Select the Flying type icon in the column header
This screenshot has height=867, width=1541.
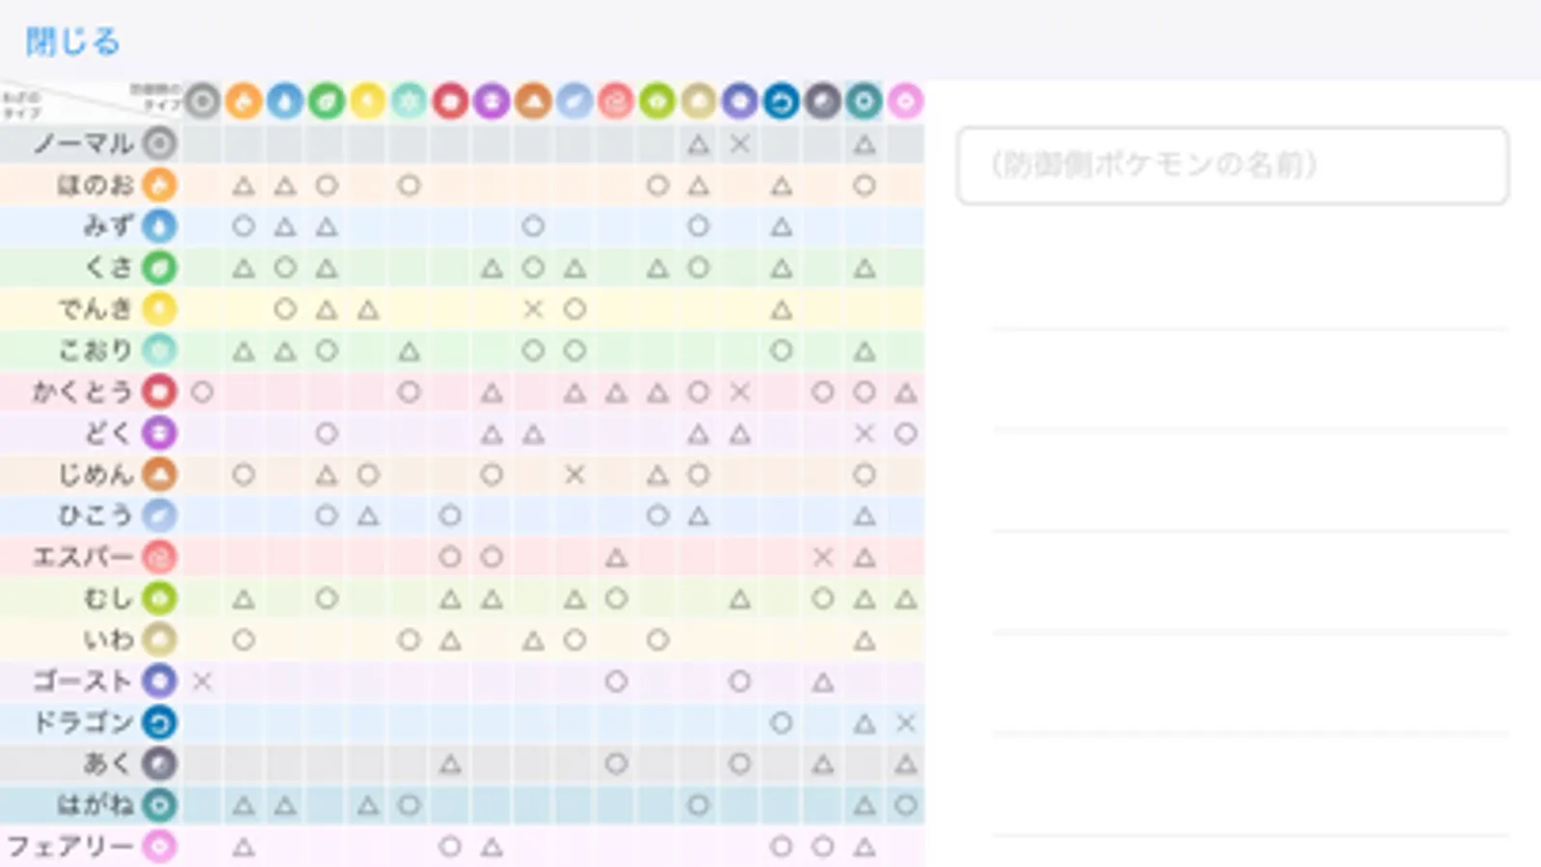coord(574,101)
